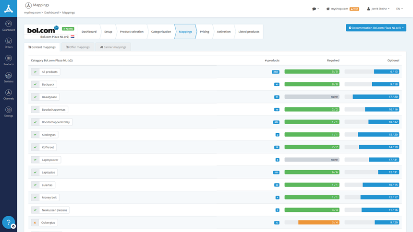Open Products in the sidebar

pyautogui.click(x=9, y=60)
